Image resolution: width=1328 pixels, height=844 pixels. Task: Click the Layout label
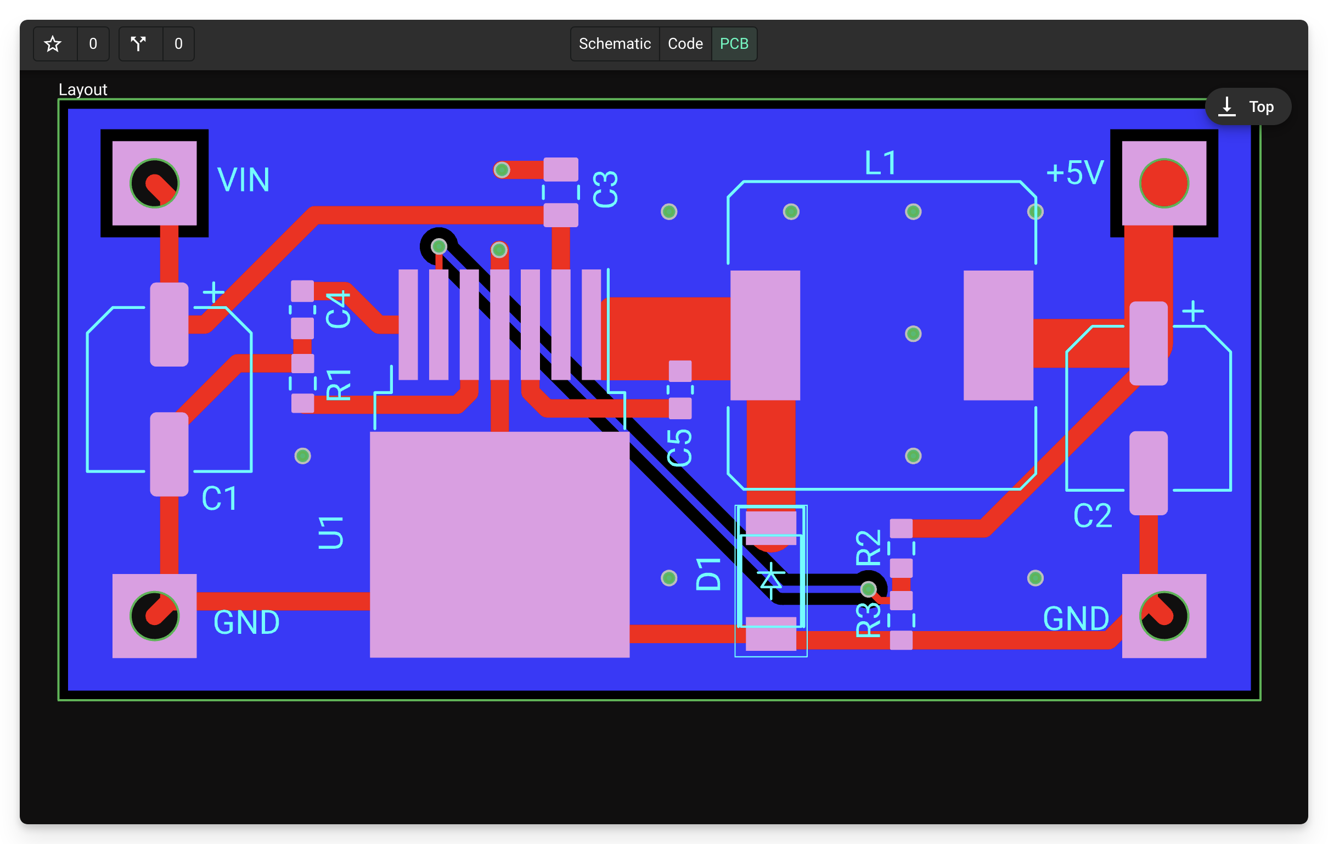[83, 89]
